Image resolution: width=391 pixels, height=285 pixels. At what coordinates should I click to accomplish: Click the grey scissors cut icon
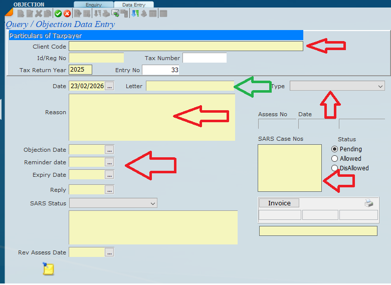point(39,14)
